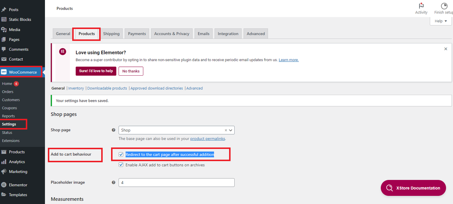Screen dimensions: 453x204
Task: Open the XStore Documentation button
Action: [413, 188]
